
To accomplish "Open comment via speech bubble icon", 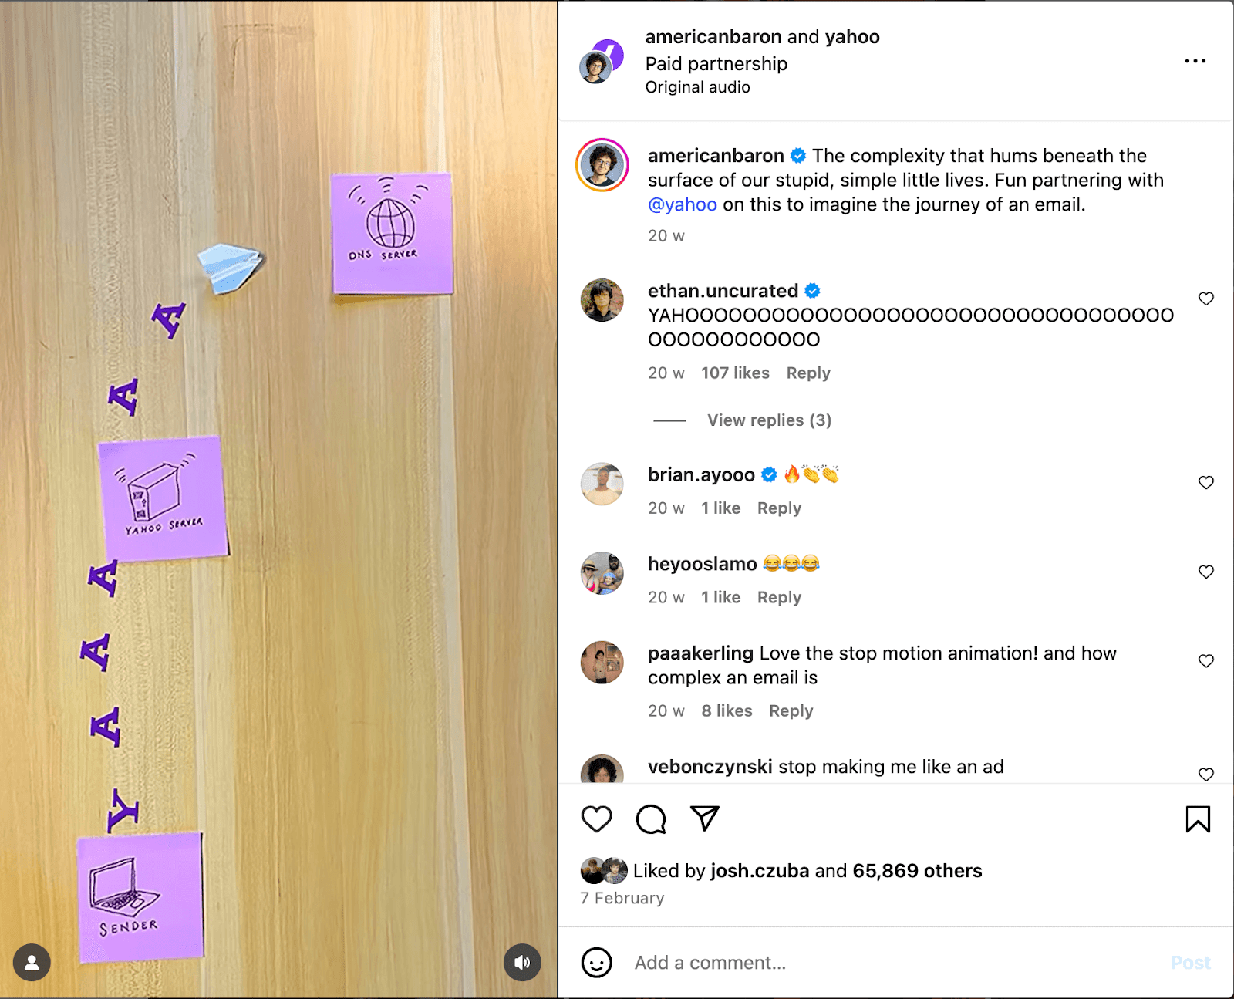I will click(x=651, y=818).
